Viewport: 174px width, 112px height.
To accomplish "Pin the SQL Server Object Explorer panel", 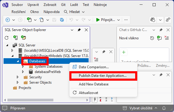I will (79, 30).
